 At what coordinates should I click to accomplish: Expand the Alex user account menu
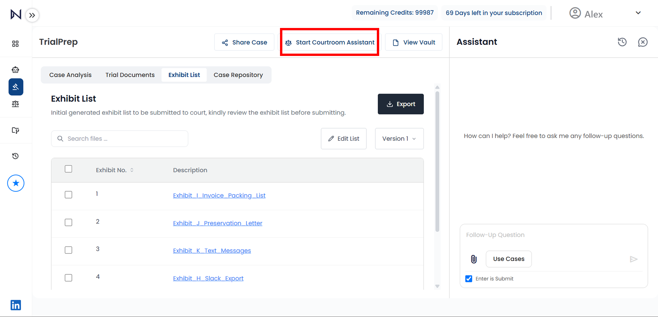point(638,13)
